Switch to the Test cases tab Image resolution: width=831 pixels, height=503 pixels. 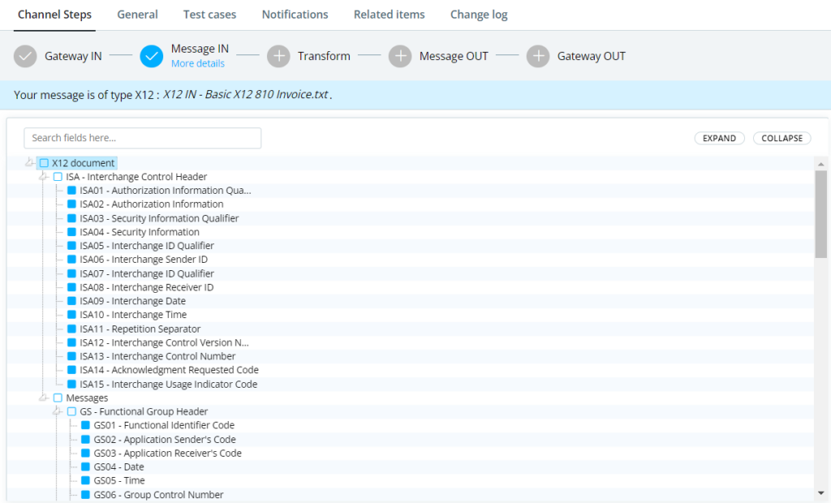click(x=210, y=15)
